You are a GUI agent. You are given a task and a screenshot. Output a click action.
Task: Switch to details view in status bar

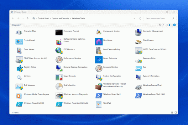click(172, 112)
